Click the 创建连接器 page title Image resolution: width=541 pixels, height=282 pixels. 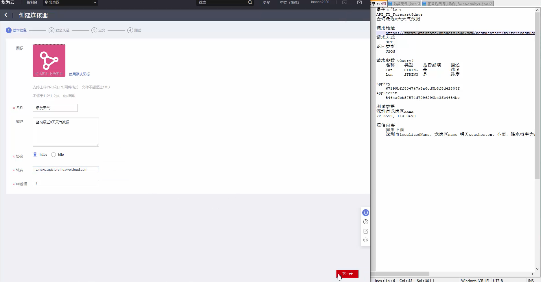tap(33, 15)
